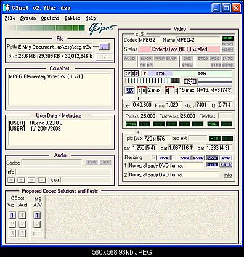Click the B-frame spacing icon before 2 max

(x=142, y=89)
